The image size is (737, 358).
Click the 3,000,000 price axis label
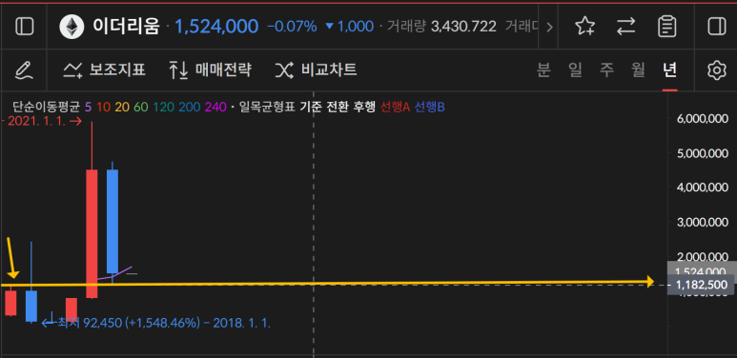click(703, 222)
